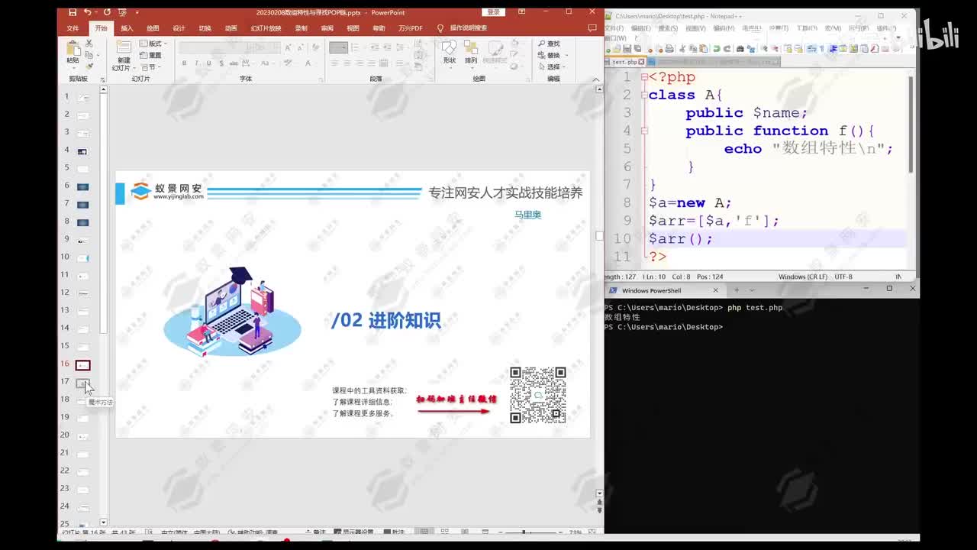Toggle Underline formatting in font group

click(208, 63)
